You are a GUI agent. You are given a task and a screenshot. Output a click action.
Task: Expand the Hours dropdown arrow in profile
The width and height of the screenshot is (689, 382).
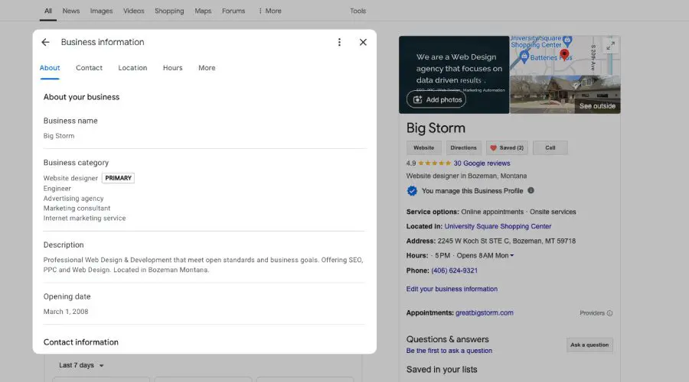[x=511, y=256]
